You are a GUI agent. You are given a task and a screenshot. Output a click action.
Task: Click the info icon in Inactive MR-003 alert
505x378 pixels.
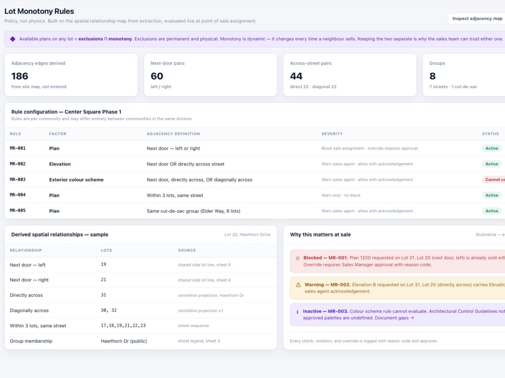point(297,312)
